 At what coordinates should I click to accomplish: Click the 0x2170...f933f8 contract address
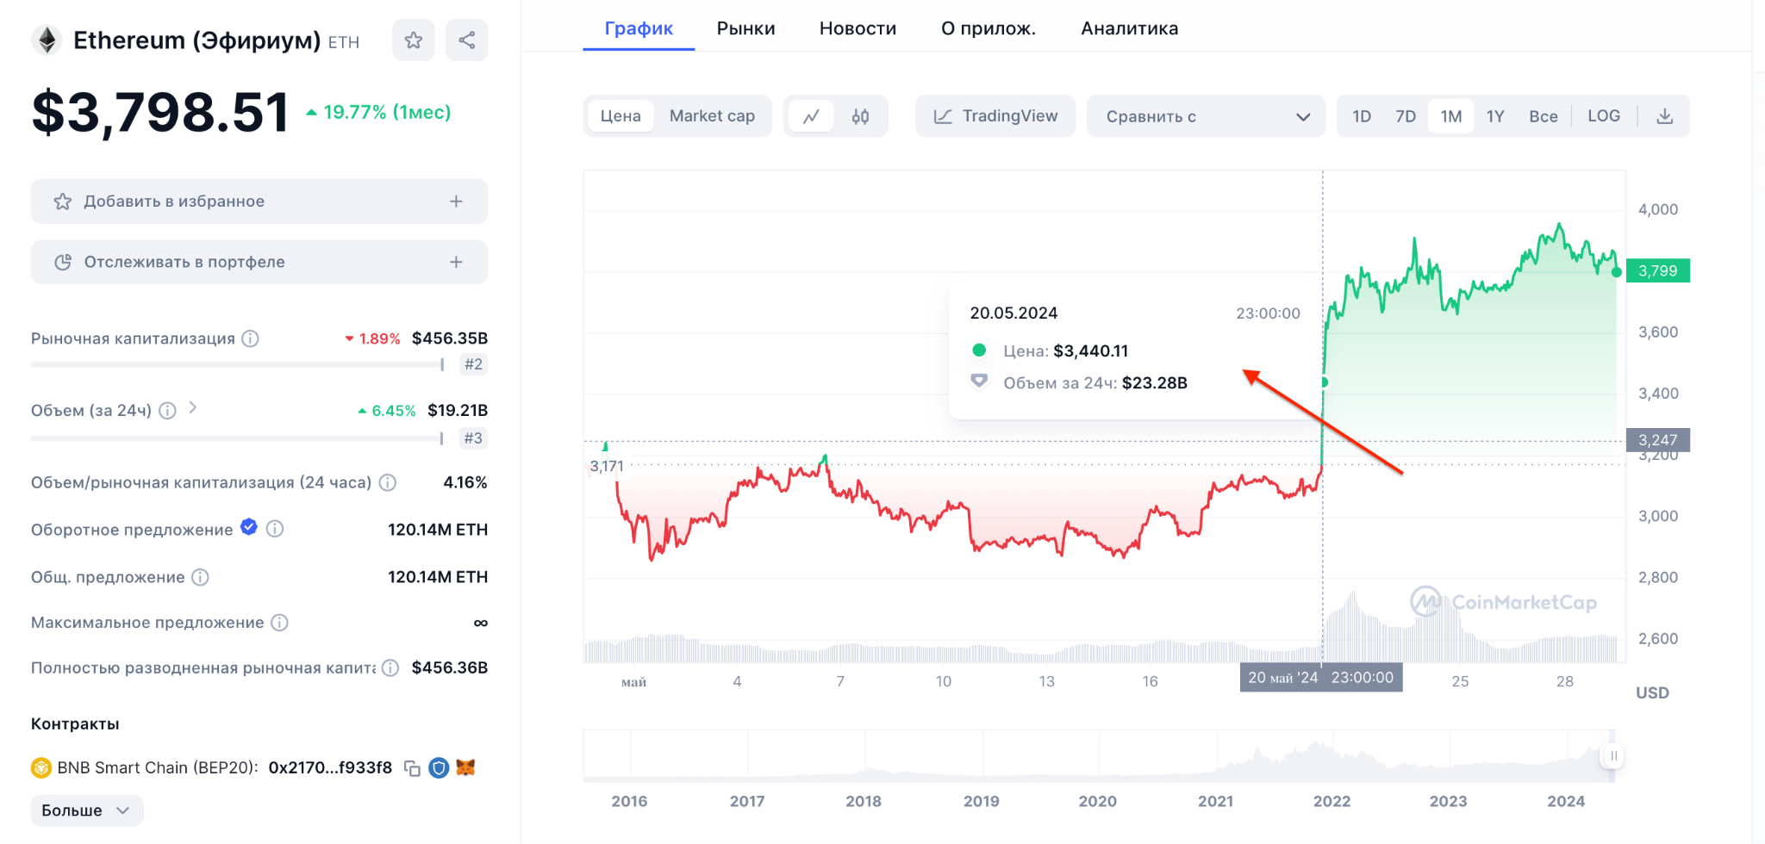pos(330,767)
